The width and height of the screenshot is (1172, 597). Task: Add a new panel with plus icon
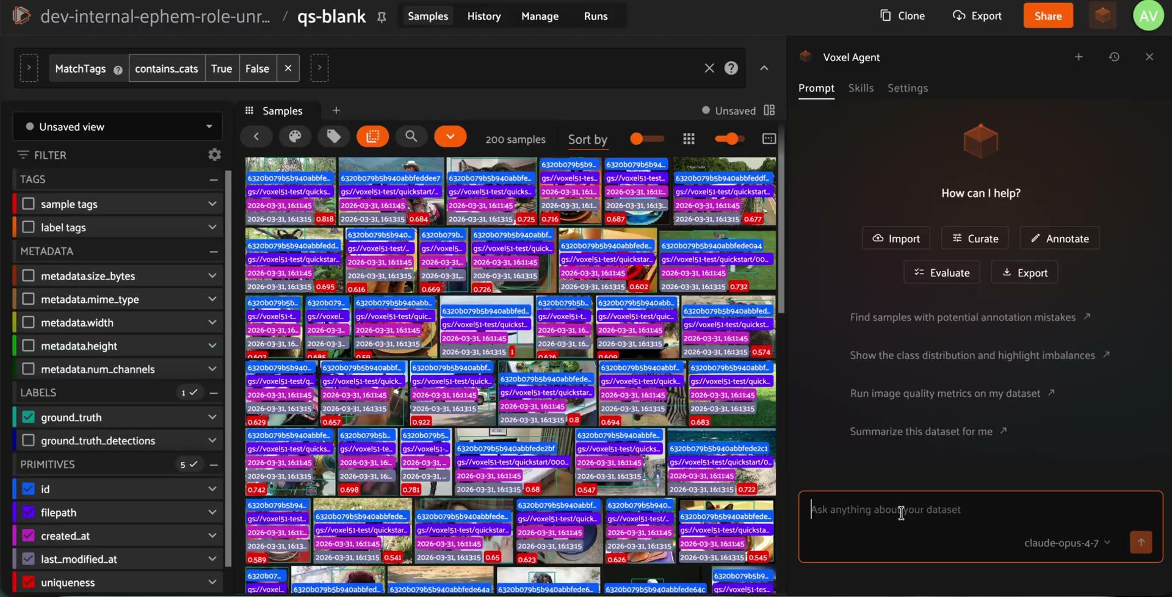coord(336,110)
